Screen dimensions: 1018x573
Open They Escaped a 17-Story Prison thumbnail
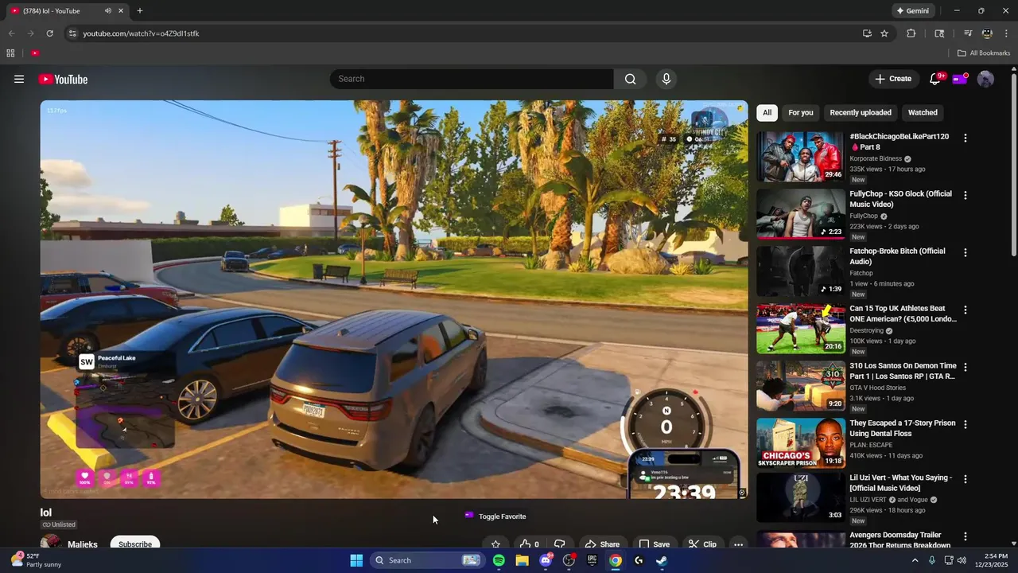[x=800, y=443]
